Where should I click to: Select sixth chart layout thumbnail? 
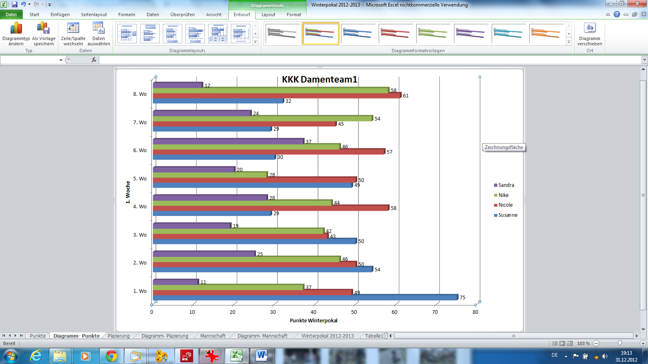tap(241, 34)
